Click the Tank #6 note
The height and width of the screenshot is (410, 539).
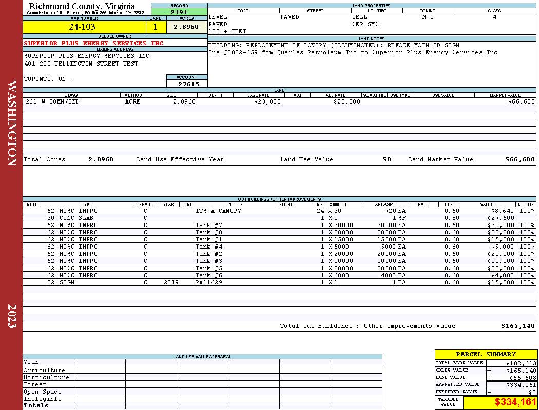click(x=208, y=276)
